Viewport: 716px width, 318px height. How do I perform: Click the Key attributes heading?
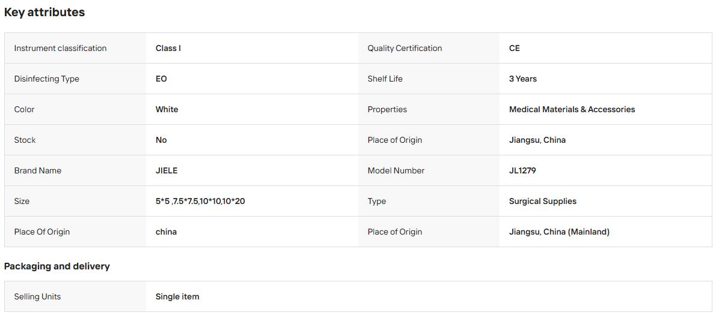pos(44,13)
